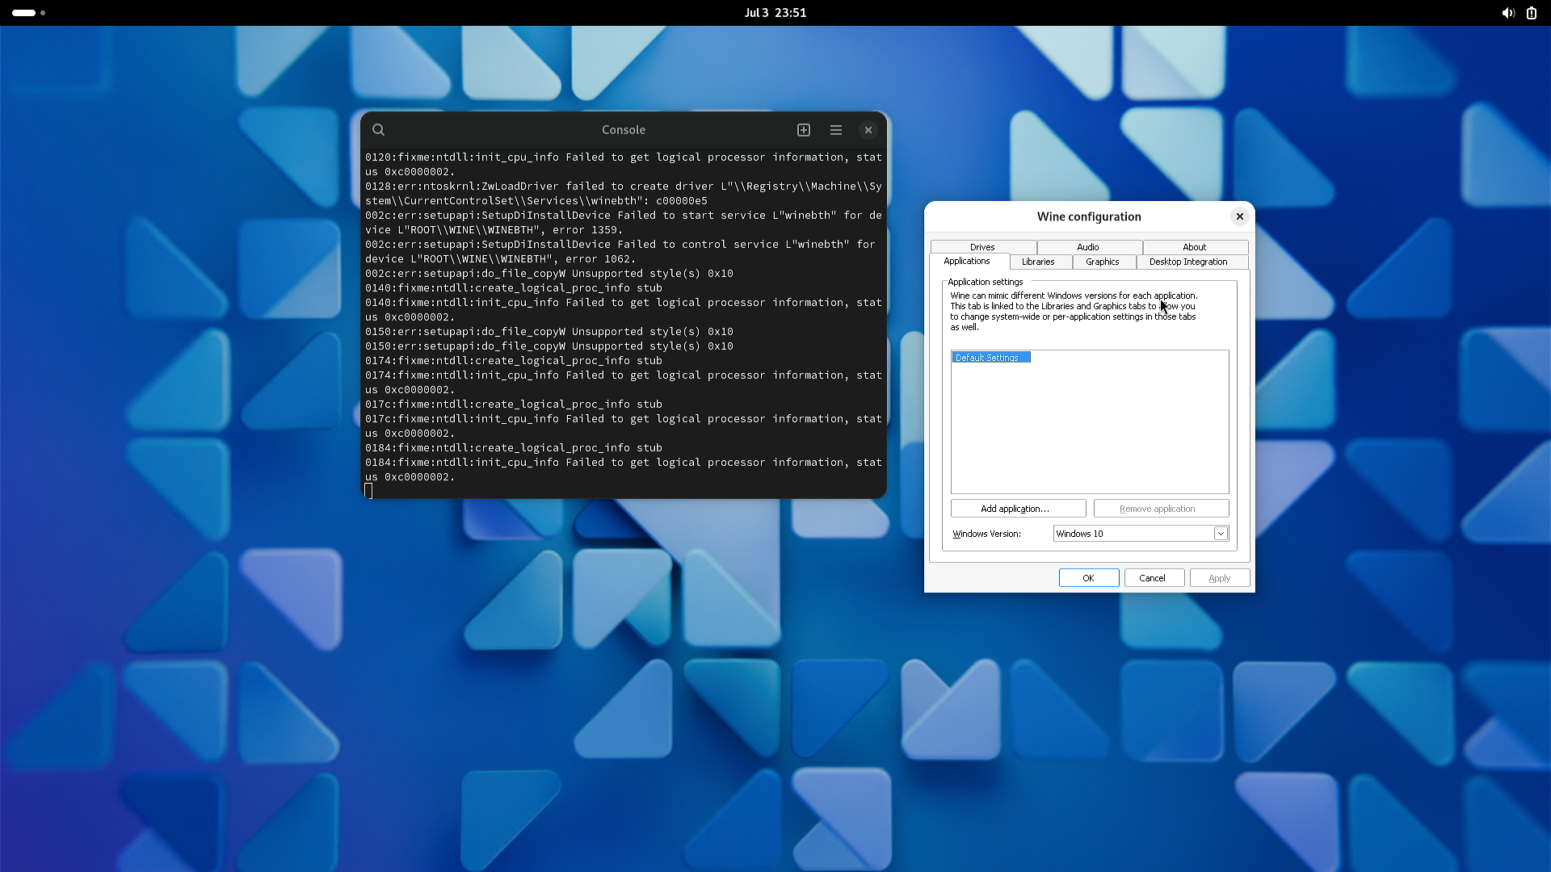1551x872 pixels.
Task: Click the Console window title
Action: [624, 130]
